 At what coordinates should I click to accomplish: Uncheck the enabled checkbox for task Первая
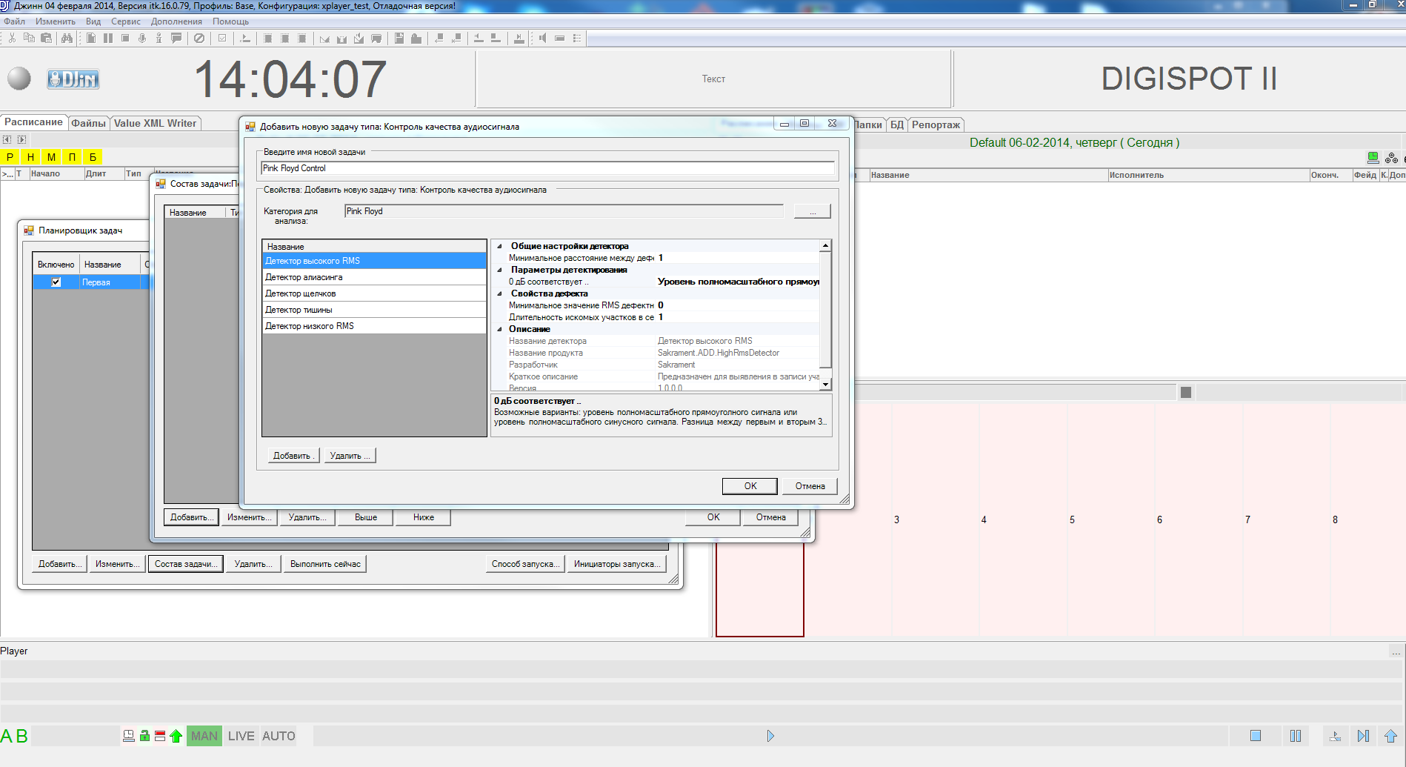pyautogui.click(x=56, y=282)
